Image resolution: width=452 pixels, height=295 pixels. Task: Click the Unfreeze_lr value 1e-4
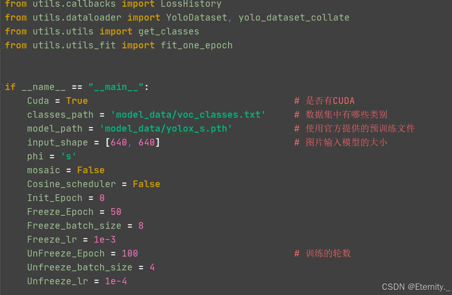tap(116, 281)
